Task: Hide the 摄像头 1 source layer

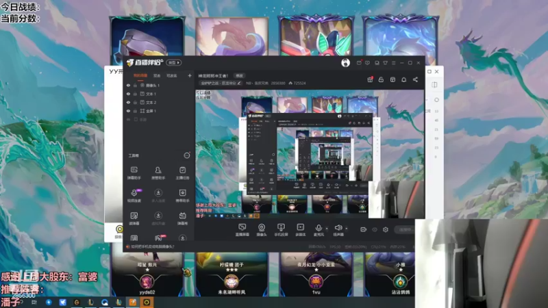Action: [x=128, y=85]
